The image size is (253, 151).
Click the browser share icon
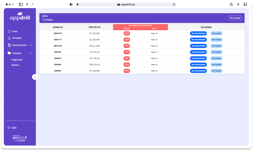pyautogui.click(x=231, y=4)
